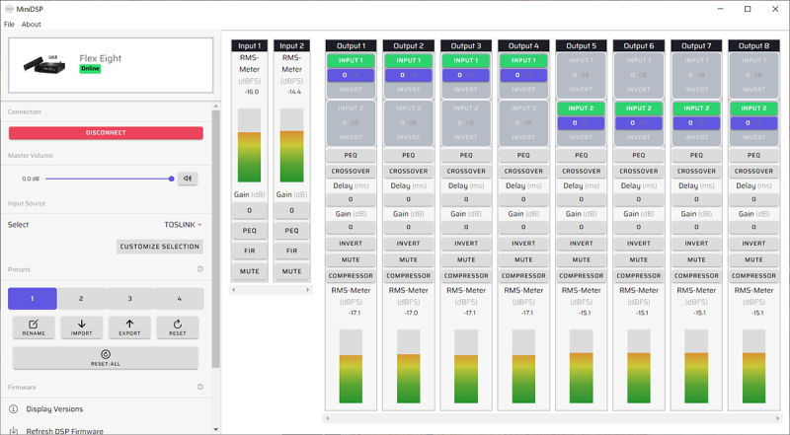Open the File menu
This screenshot has width=790, height=435.
point(9,24)
